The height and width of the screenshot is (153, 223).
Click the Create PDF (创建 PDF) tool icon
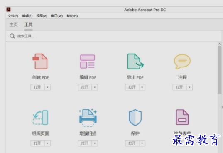[x=40, y=62]
